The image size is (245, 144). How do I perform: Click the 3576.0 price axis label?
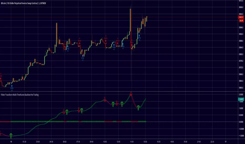tap(241, 61)
